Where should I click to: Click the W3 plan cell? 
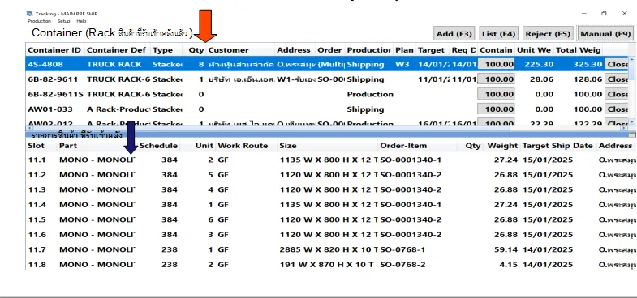pyautogui.click(x=402, y=65)
